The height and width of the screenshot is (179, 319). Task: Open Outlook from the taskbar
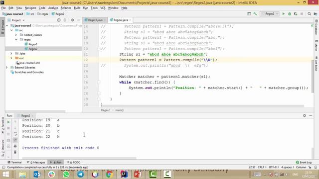tap(37, 175)
